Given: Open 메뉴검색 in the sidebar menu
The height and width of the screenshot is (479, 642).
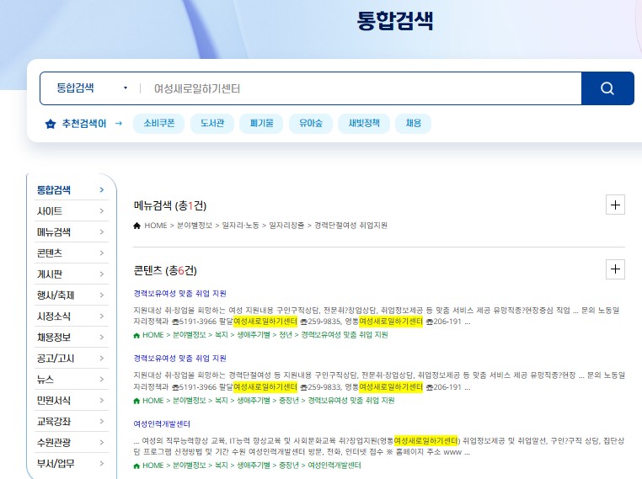Looking at the screenshot, I should 72,232.
